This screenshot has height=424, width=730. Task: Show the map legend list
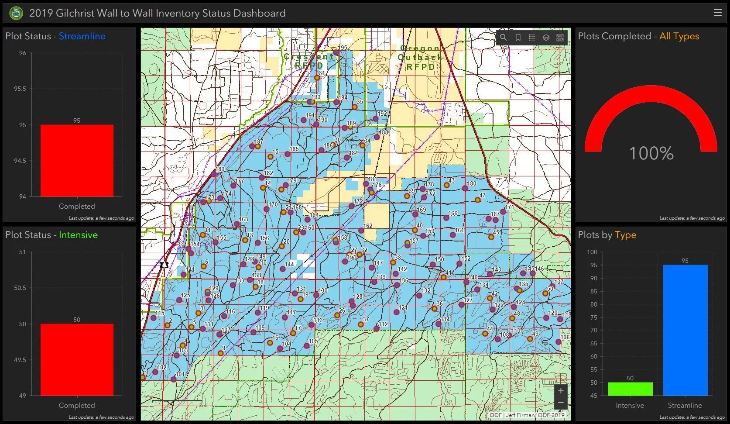click(532, 38)
